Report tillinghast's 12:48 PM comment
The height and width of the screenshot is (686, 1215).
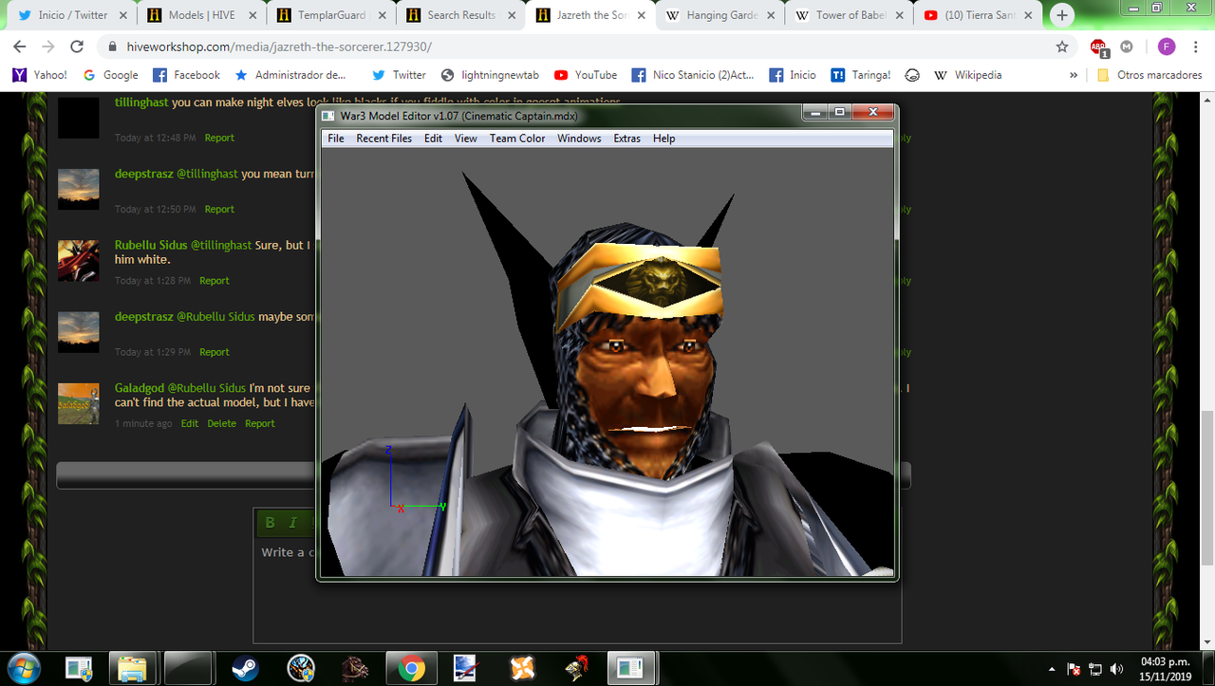[x=219, y=138]
